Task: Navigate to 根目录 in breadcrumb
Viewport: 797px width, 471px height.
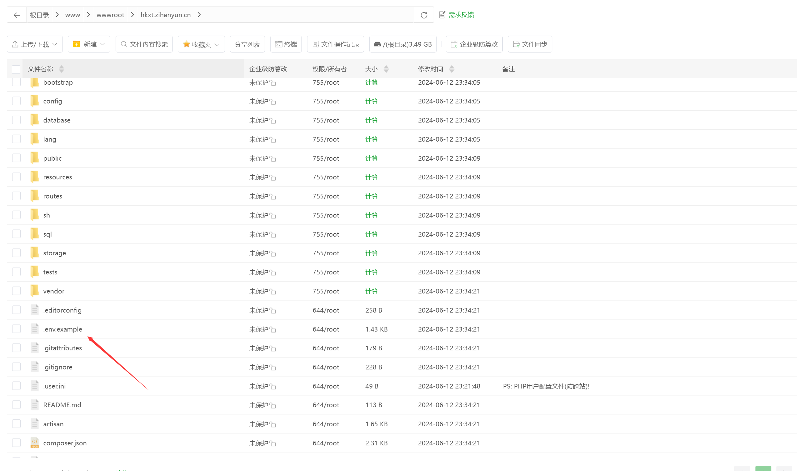Action: [39, 15]
